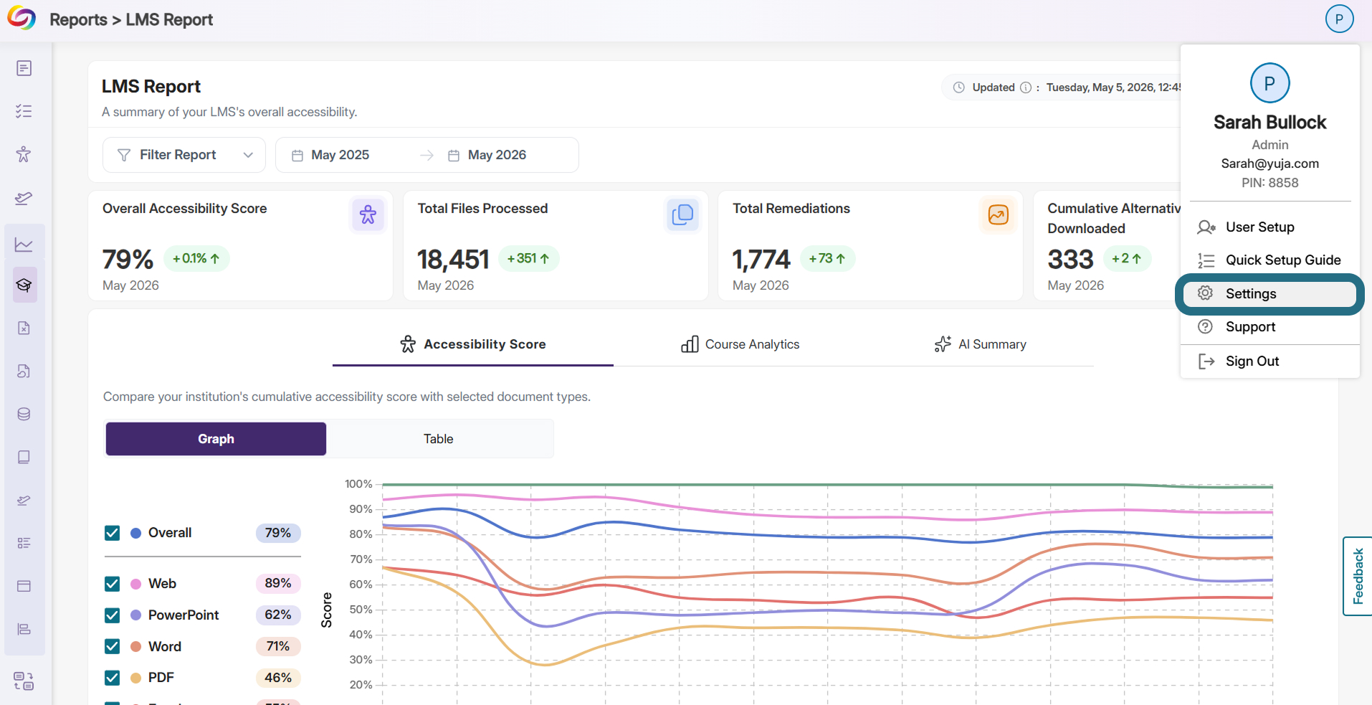The image size is (1372, 705).
Task: Click the line chart icon in sidebar
Action: (x=24, y=245)
